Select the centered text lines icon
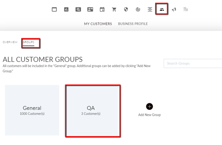 click(150, 9)
